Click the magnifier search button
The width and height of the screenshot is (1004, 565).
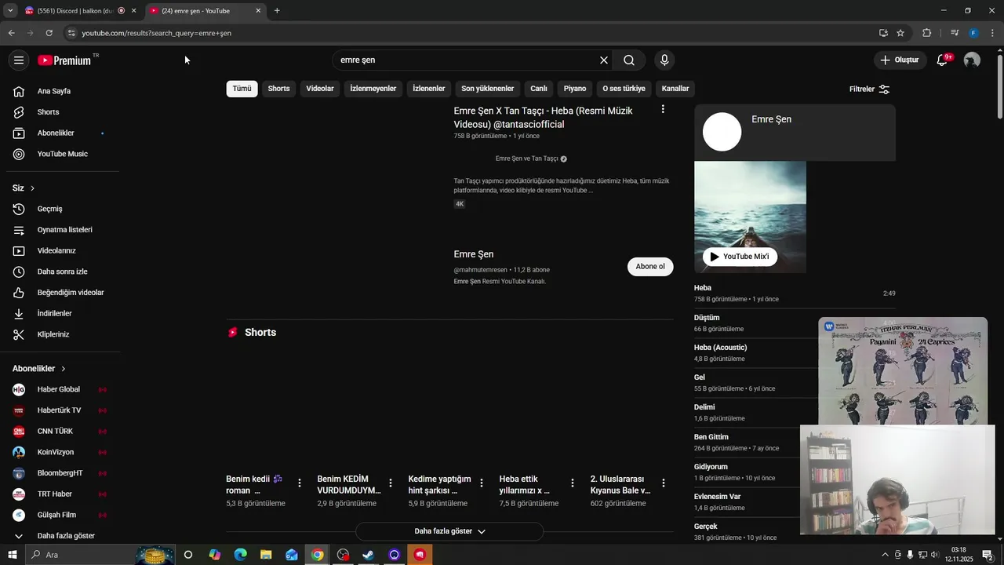pyautogui.click(x=629, y=60)
